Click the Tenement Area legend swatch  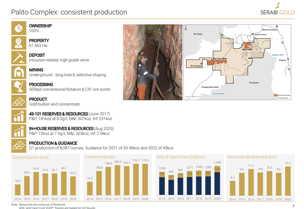[x=276, y=98]
